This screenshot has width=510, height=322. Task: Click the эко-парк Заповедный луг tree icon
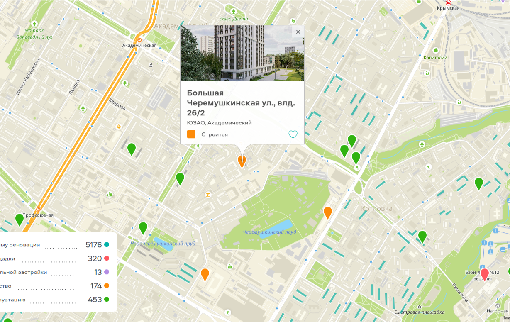[x=34, y=24]
